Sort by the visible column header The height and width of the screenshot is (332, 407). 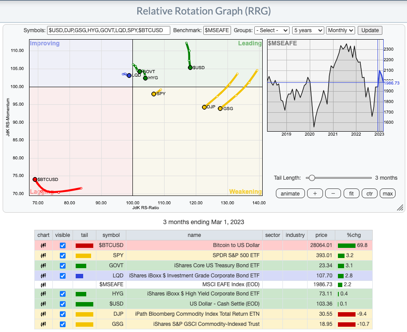click(x=62, y=235)
